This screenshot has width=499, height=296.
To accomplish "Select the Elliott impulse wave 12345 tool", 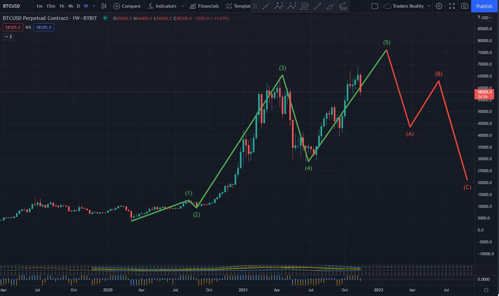I will coord(291,6).
